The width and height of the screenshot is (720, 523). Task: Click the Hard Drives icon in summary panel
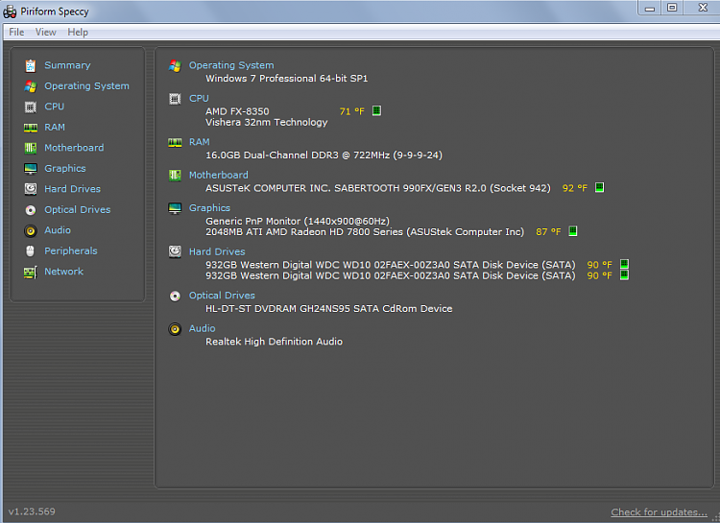tap(175, 251)
